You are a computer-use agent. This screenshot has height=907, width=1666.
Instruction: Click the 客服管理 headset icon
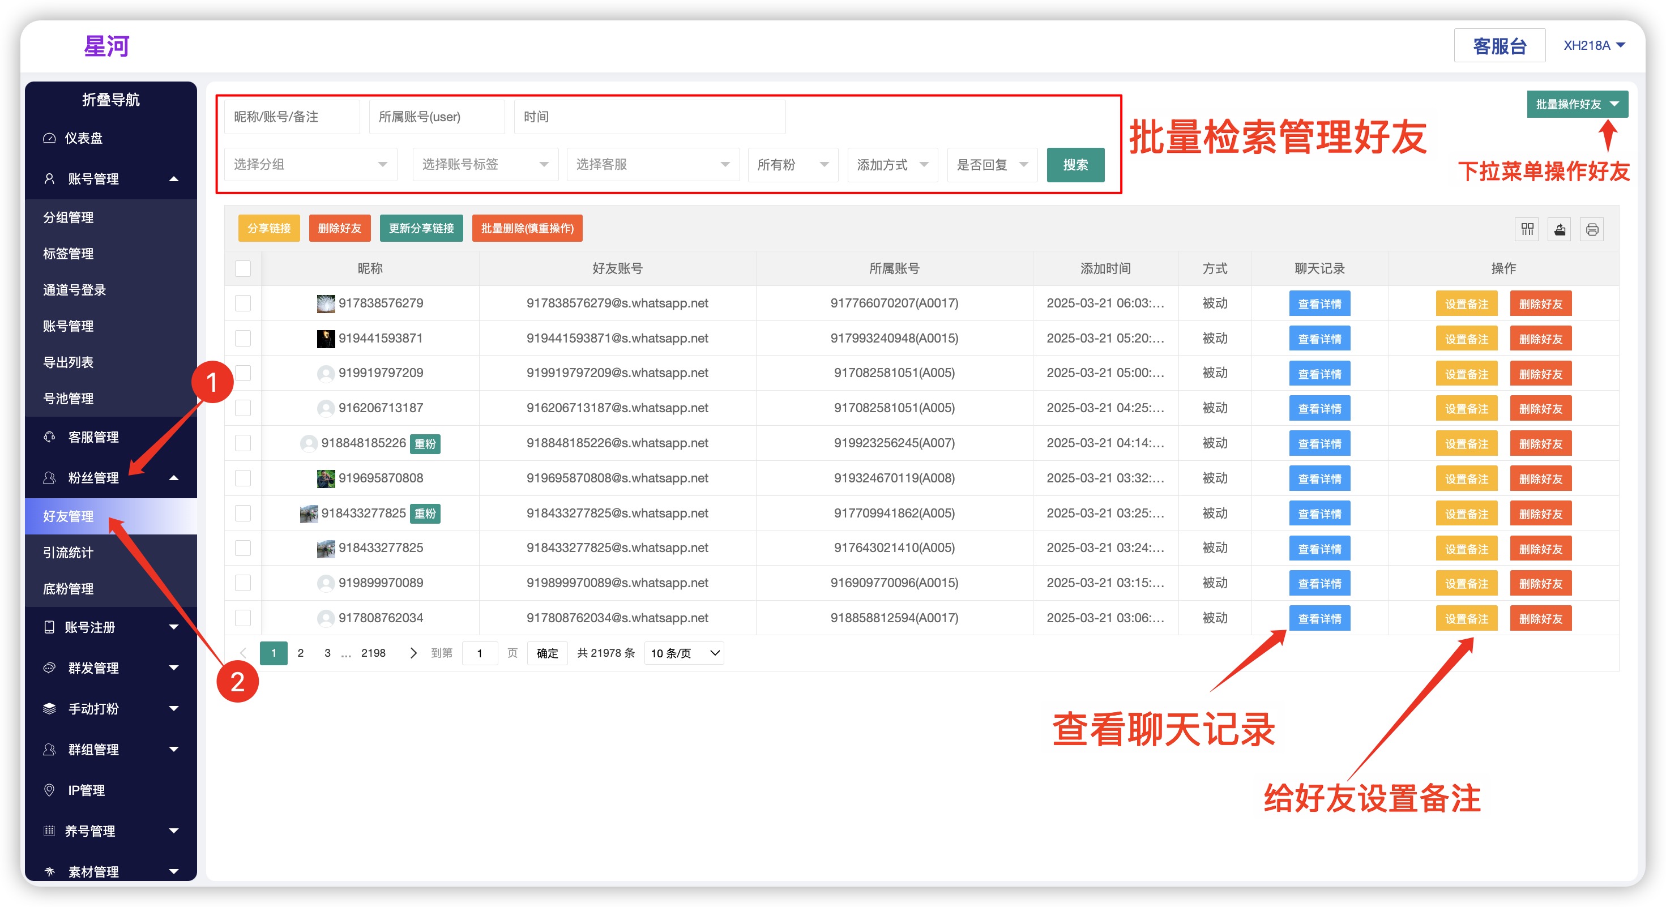pyautogui.click(x=49, y=437)
